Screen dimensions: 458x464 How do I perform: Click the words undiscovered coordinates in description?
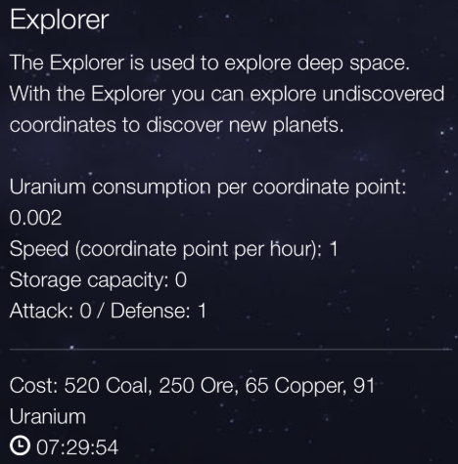pos(227,109)
